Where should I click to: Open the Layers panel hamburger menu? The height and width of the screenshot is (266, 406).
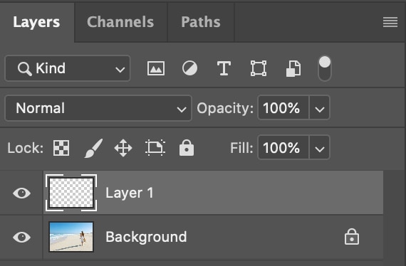click(390, 22)
